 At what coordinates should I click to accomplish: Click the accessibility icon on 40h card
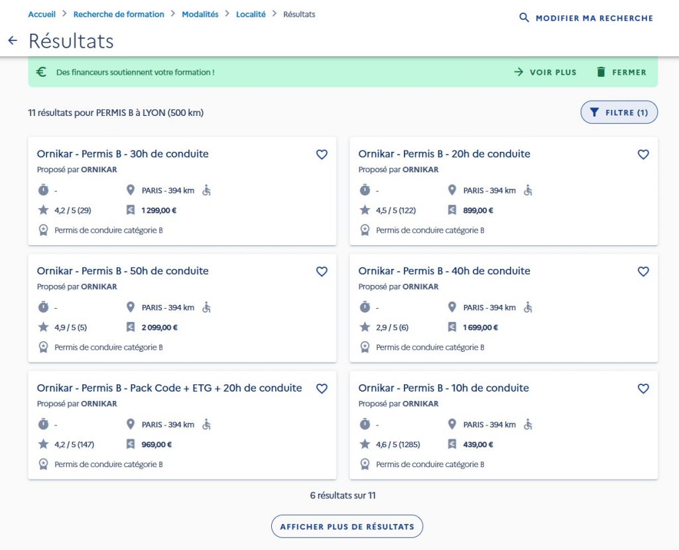528,307
